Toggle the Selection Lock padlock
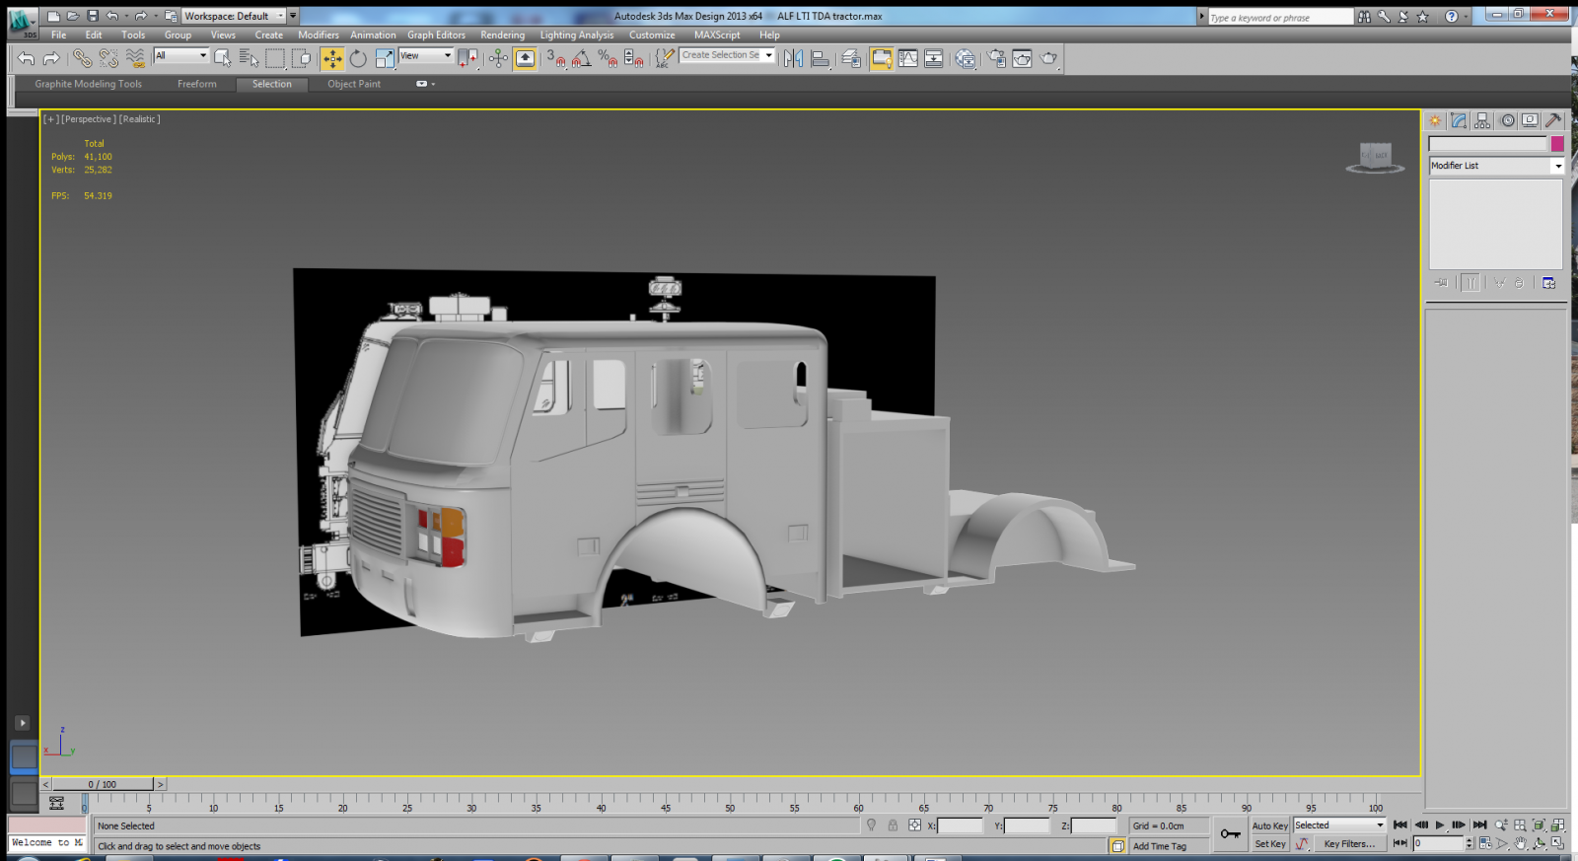 point(893,825)
